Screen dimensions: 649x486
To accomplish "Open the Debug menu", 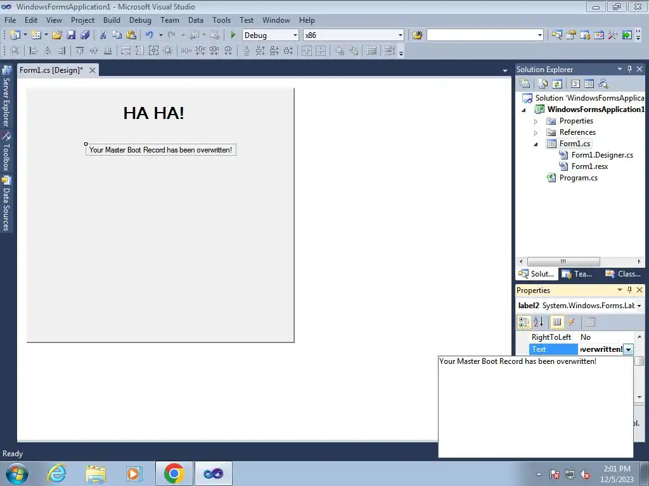I will (x=140, y=20).
